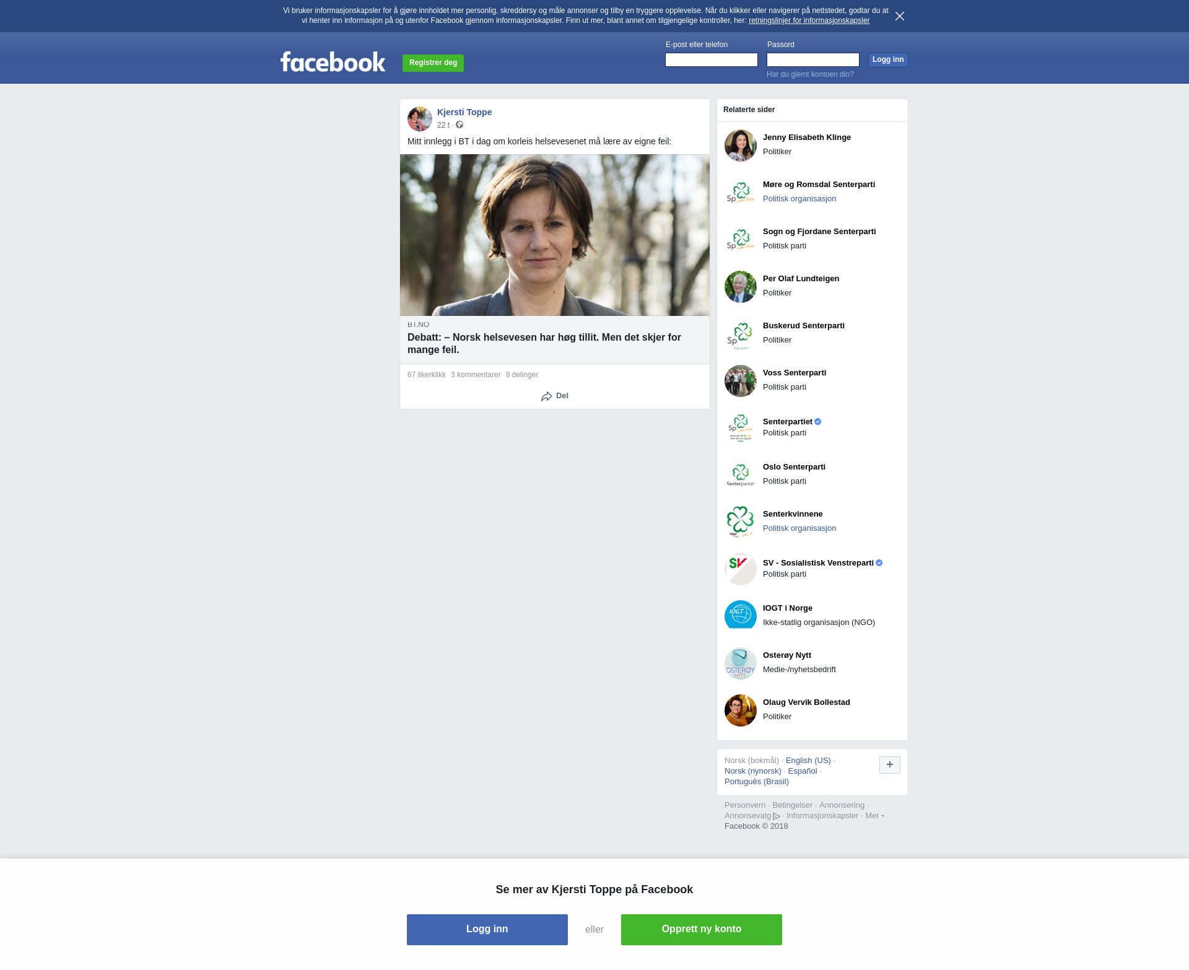Image resolution: width=1189 pixels, height=970 pixels.
Task: Open Personvern footer link
Action: [x=745, y=805]
